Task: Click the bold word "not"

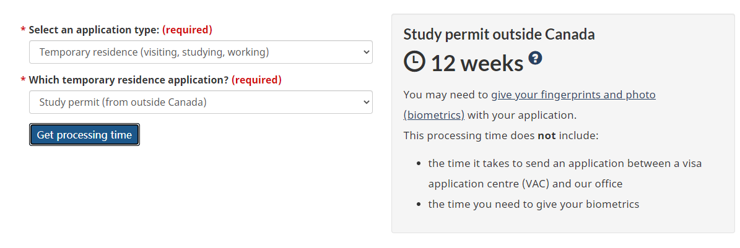Action: 546,135
